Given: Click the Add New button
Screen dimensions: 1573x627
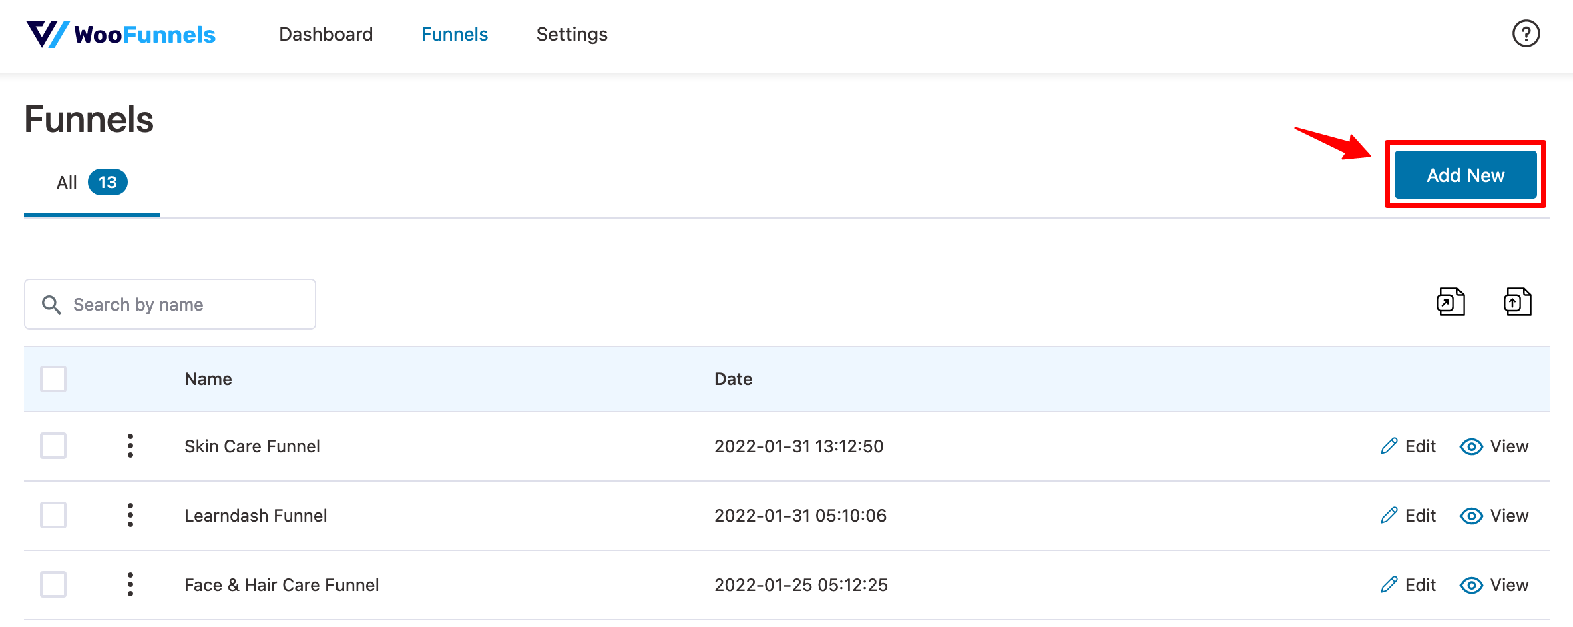Looking at the screenshot, I should (1466, 174).
